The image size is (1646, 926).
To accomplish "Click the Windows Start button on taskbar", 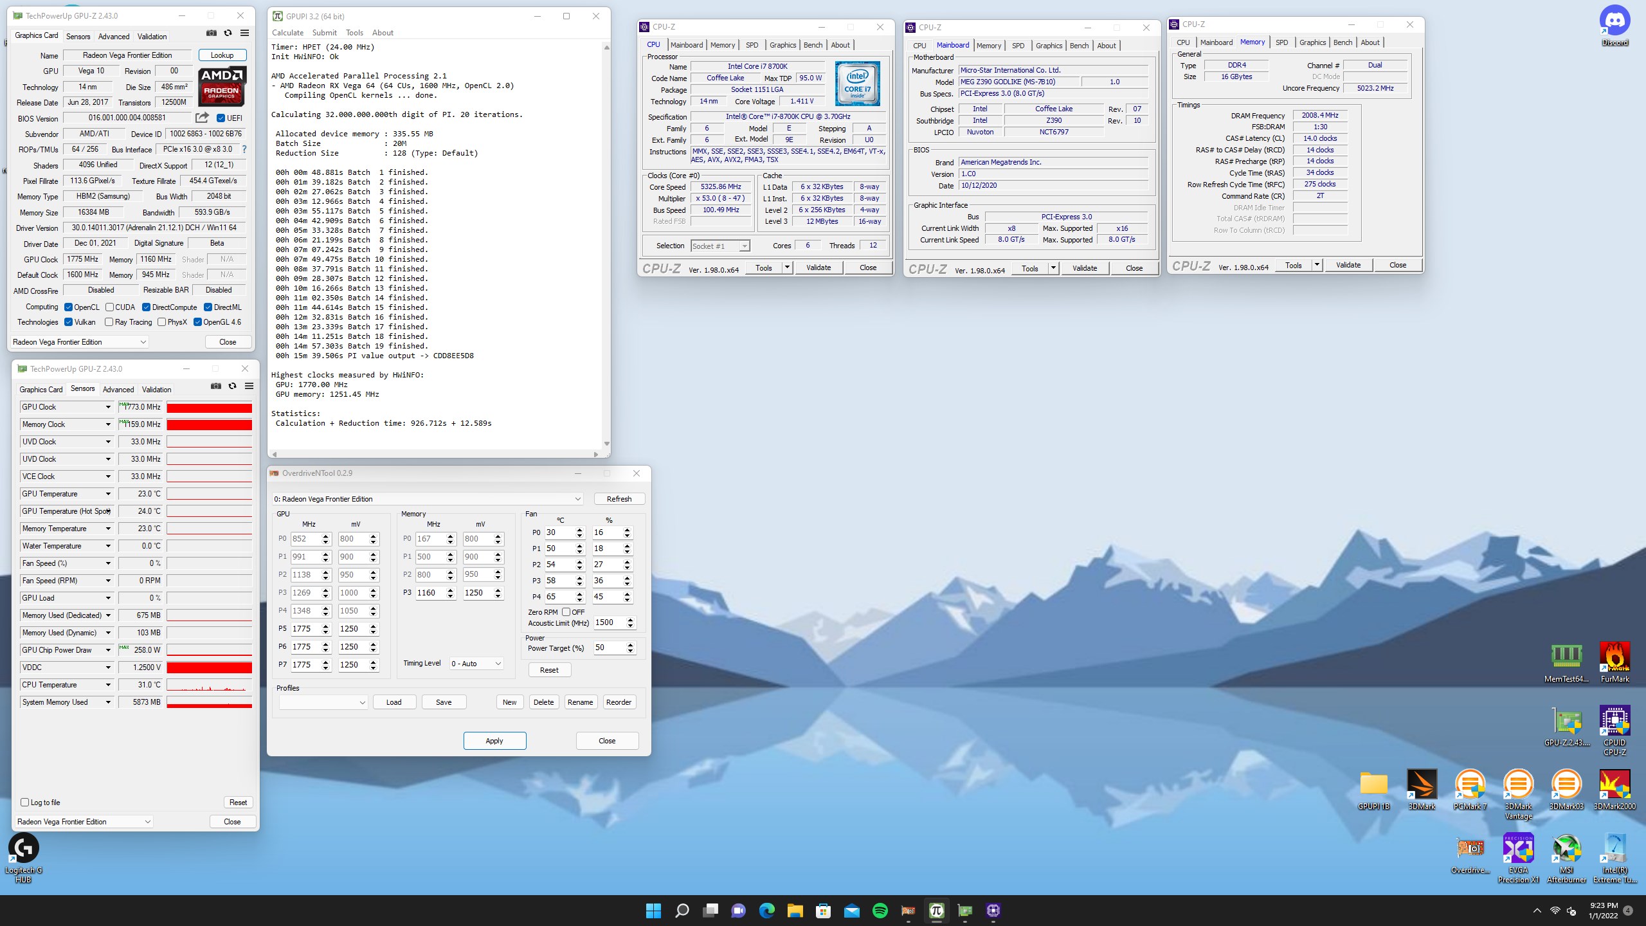I will click(653, 911).
